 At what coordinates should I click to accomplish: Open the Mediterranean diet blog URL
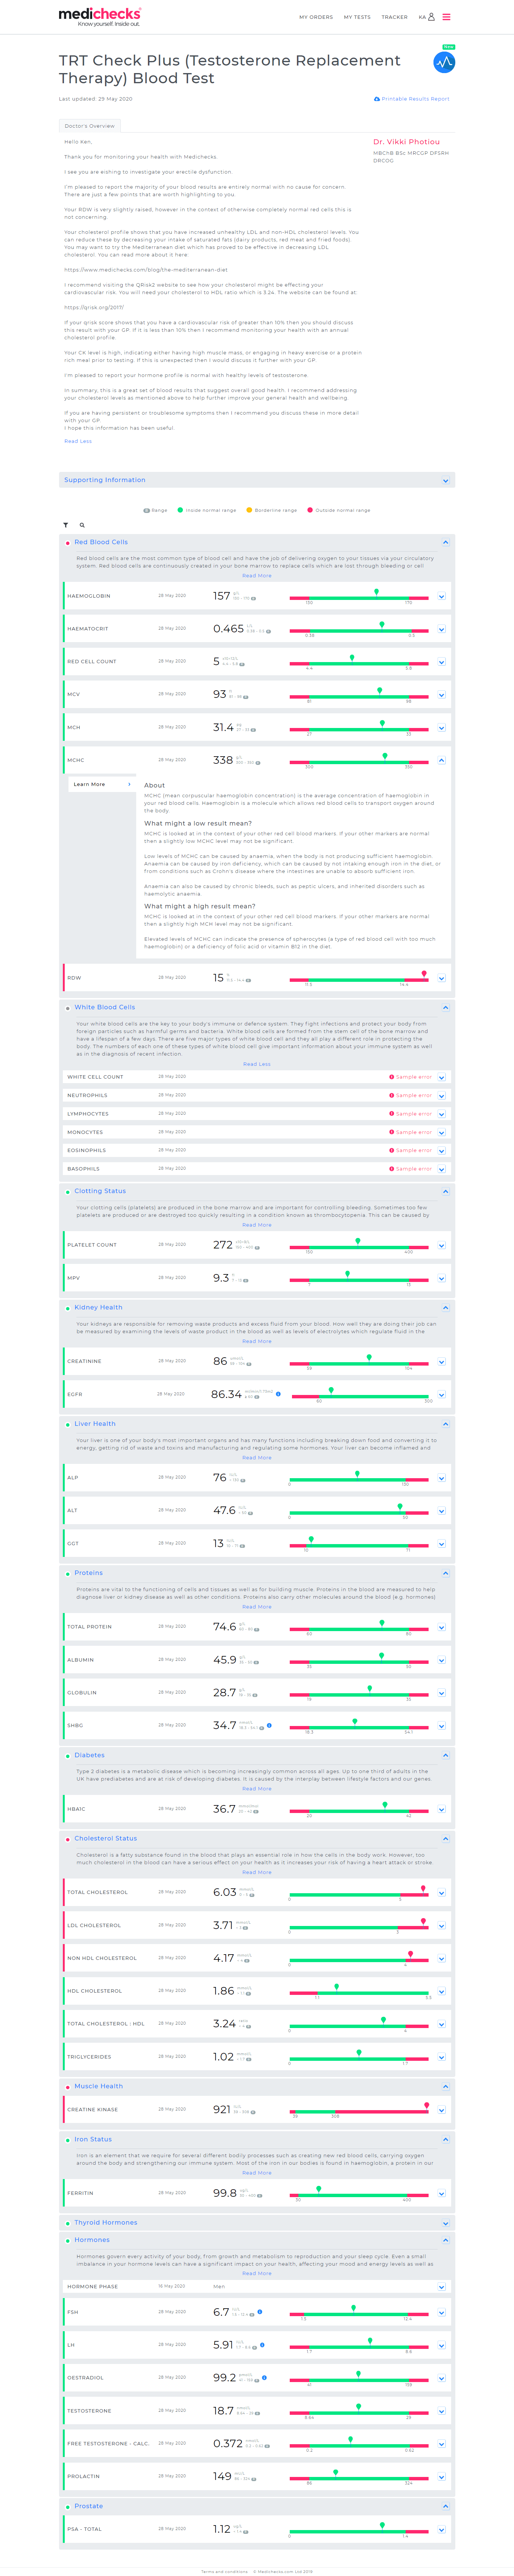point(146,270)
